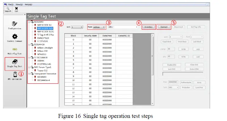Open the Num dropdown
Screen dimensions: 227x121
[197, 37]
